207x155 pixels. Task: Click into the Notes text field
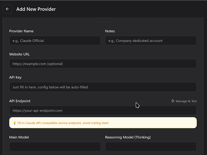(x=151, y=41)
